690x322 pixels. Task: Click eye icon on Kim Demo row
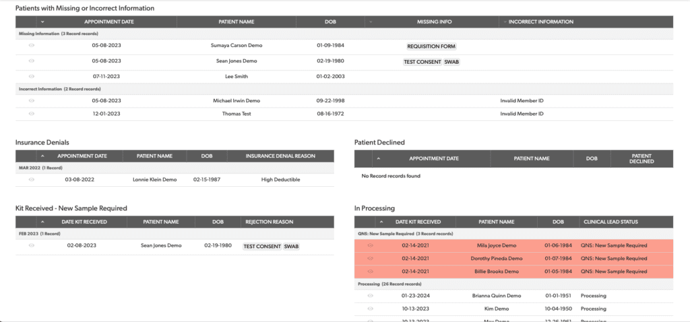click(x=370, y=309)
